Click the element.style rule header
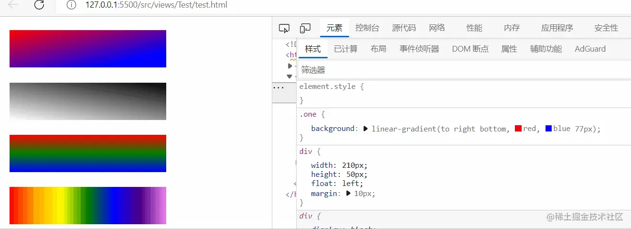The image size is (631, 229). 332,87
